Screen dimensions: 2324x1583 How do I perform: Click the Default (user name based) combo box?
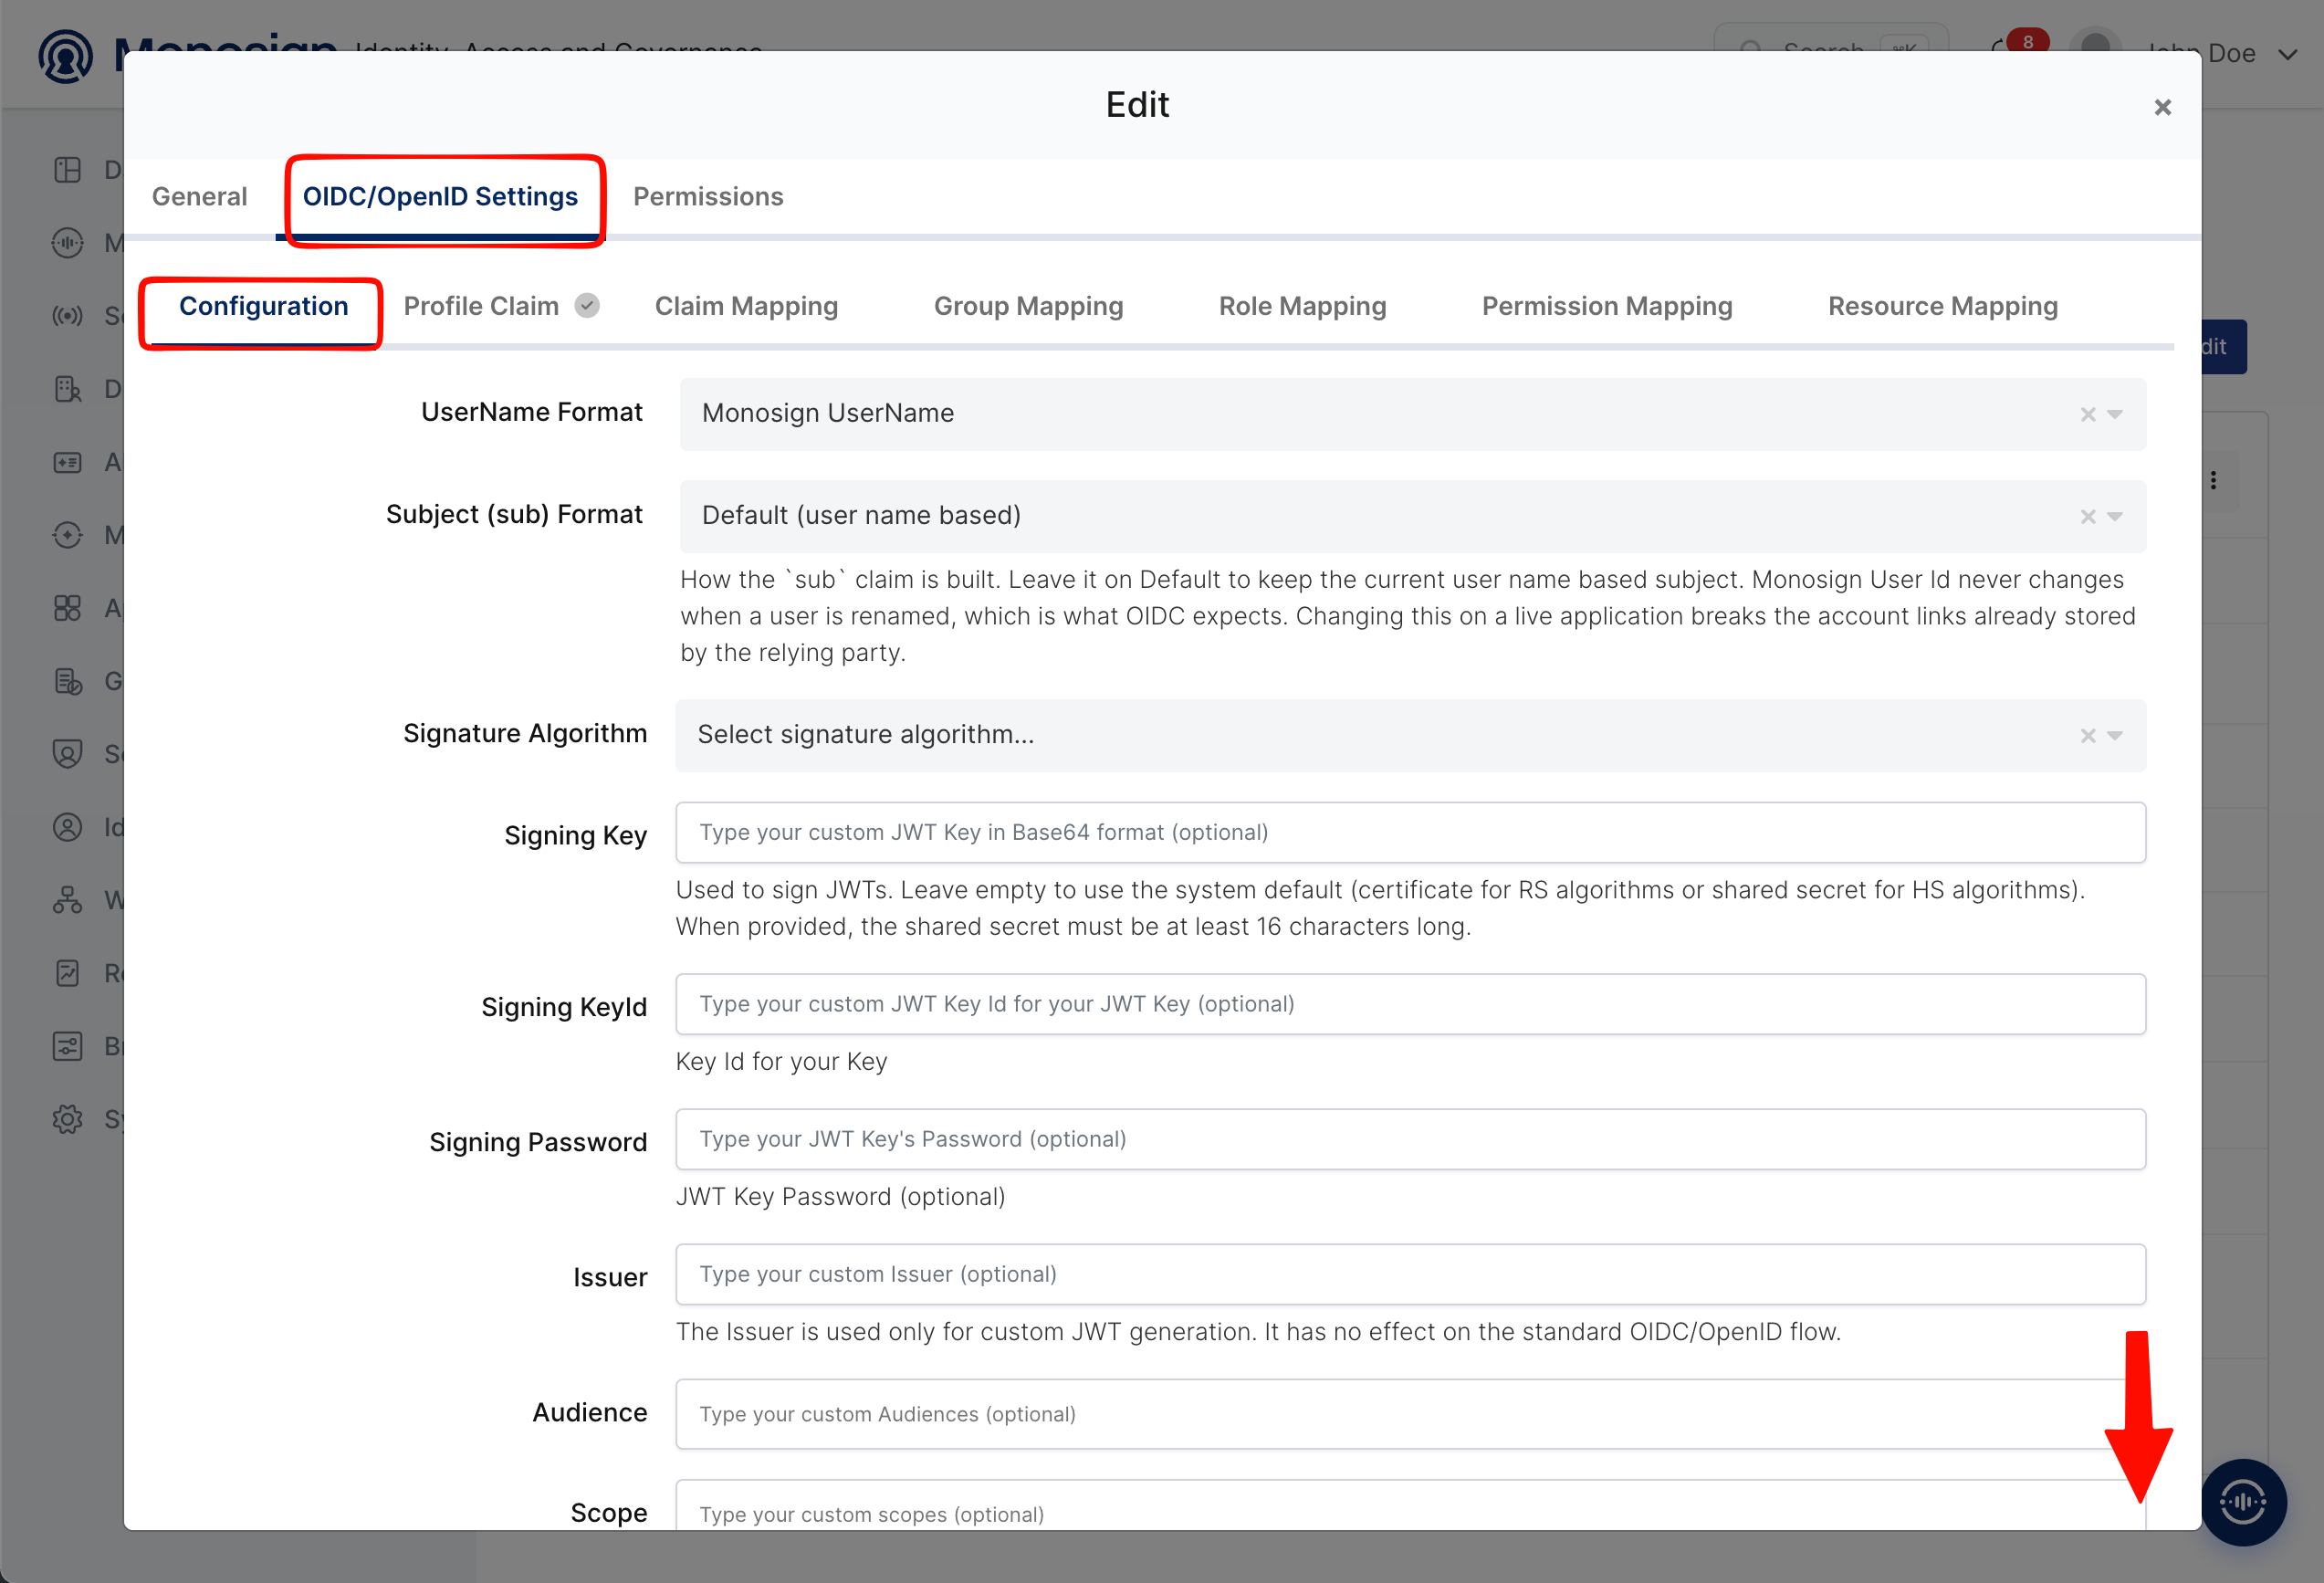(1412, 516)
